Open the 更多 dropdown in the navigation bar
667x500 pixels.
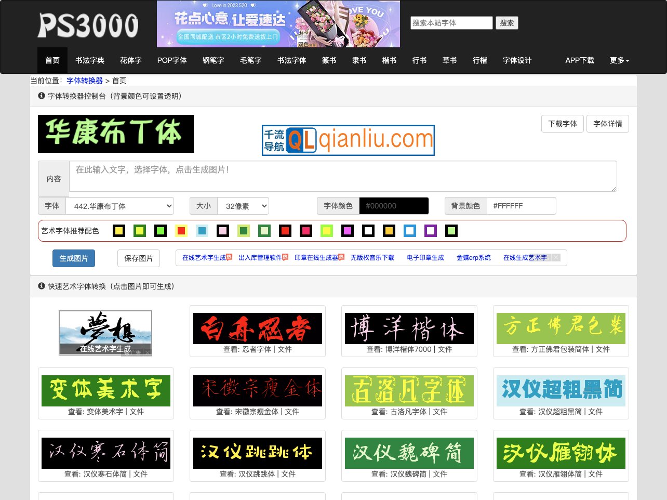click(x=619, y=60)
